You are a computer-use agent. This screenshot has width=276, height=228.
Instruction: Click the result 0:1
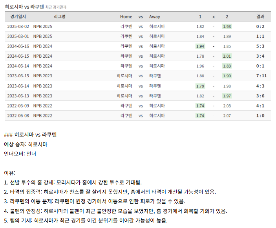pyautogui.click(x=260, y=66)
